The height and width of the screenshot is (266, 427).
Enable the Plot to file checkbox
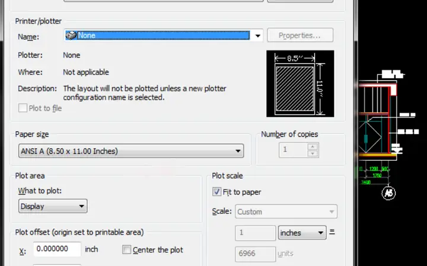coord(23,108)
